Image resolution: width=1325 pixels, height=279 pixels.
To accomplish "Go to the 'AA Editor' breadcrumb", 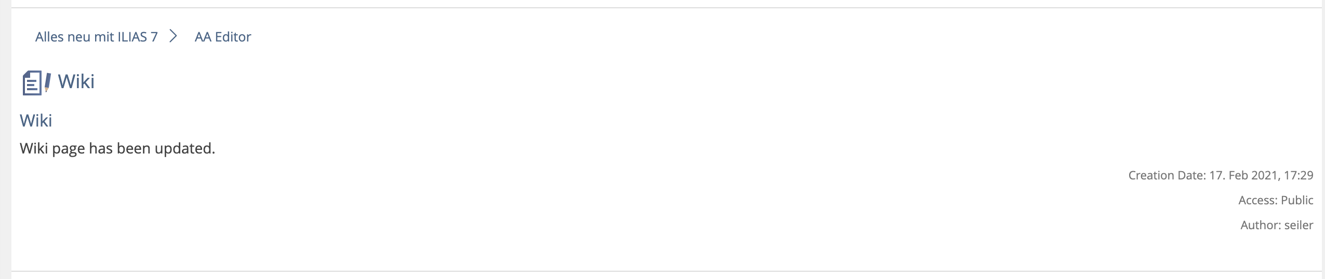I will pos(222,37).
